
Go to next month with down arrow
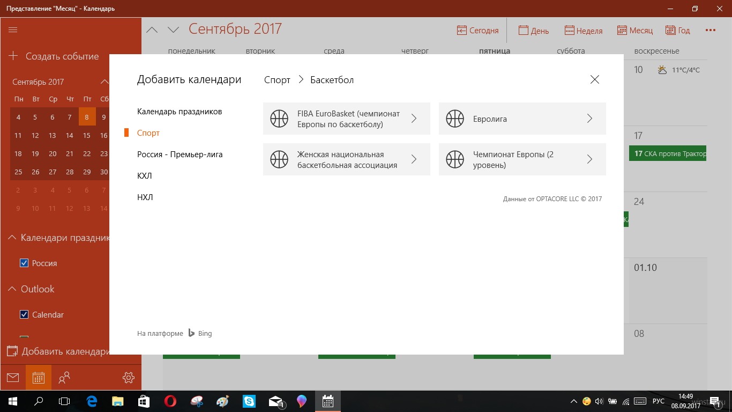coord(173,30)
